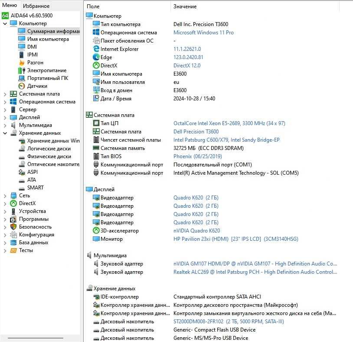
Task: Expand the Мультимедиа tree node
Action: click(x=5, y=126)
